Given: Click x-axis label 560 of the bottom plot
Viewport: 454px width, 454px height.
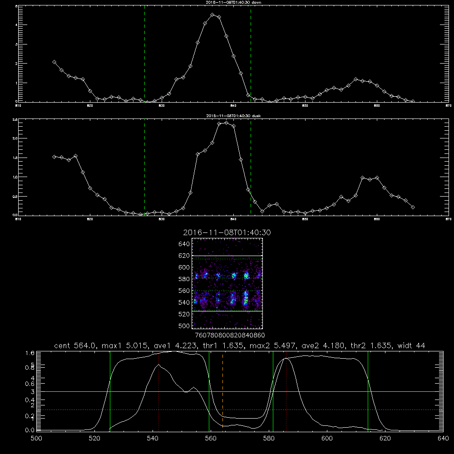Looking at the screenshot, I should click(x=211, y=439).
